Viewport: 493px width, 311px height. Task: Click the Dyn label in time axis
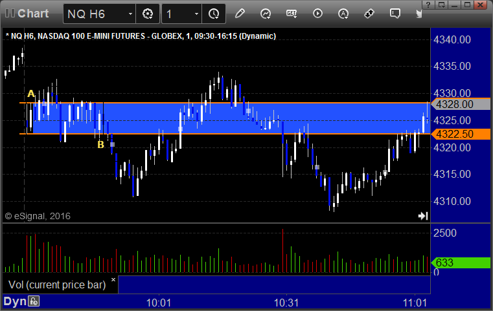click(x=15, y=301)
